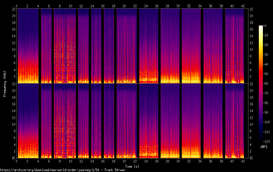Select lower channel segment spanning 23 to 26 seconds

pyautogui.click(x=149, y=121)
